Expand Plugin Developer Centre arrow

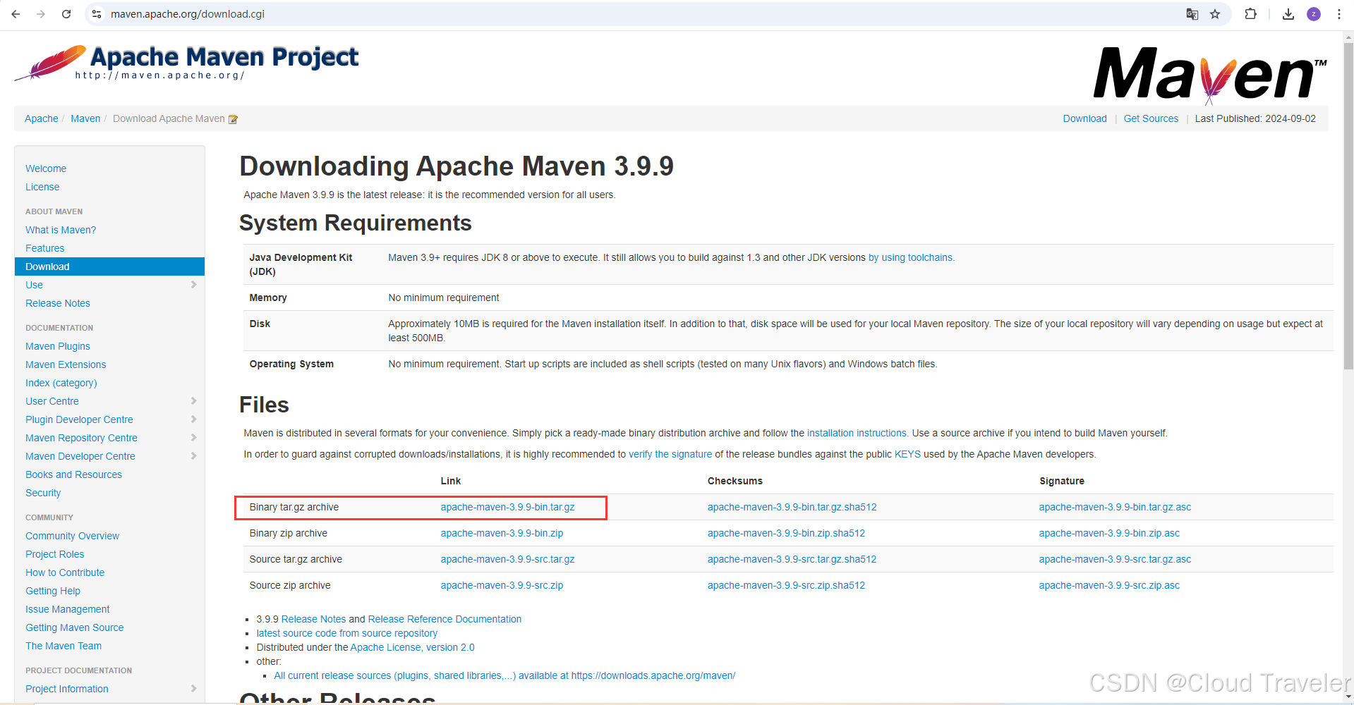pos(193,419)
